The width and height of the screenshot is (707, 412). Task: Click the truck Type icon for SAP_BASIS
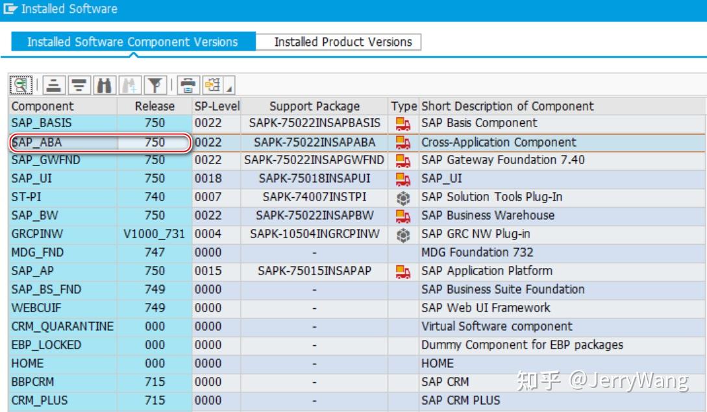pos(403,123)
